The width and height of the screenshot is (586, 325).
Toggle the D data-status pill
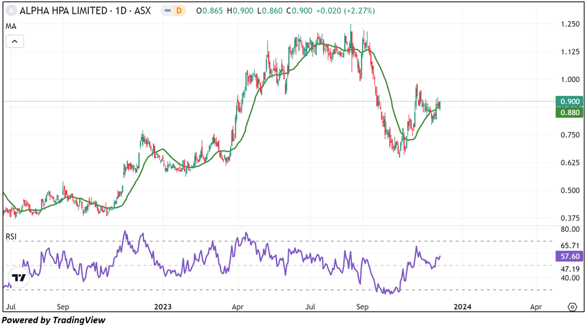[174, 11]
